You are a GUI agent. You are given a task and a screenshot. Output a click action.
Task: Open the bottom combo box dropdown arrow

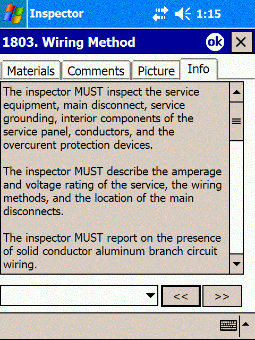(x=150, y=295)
